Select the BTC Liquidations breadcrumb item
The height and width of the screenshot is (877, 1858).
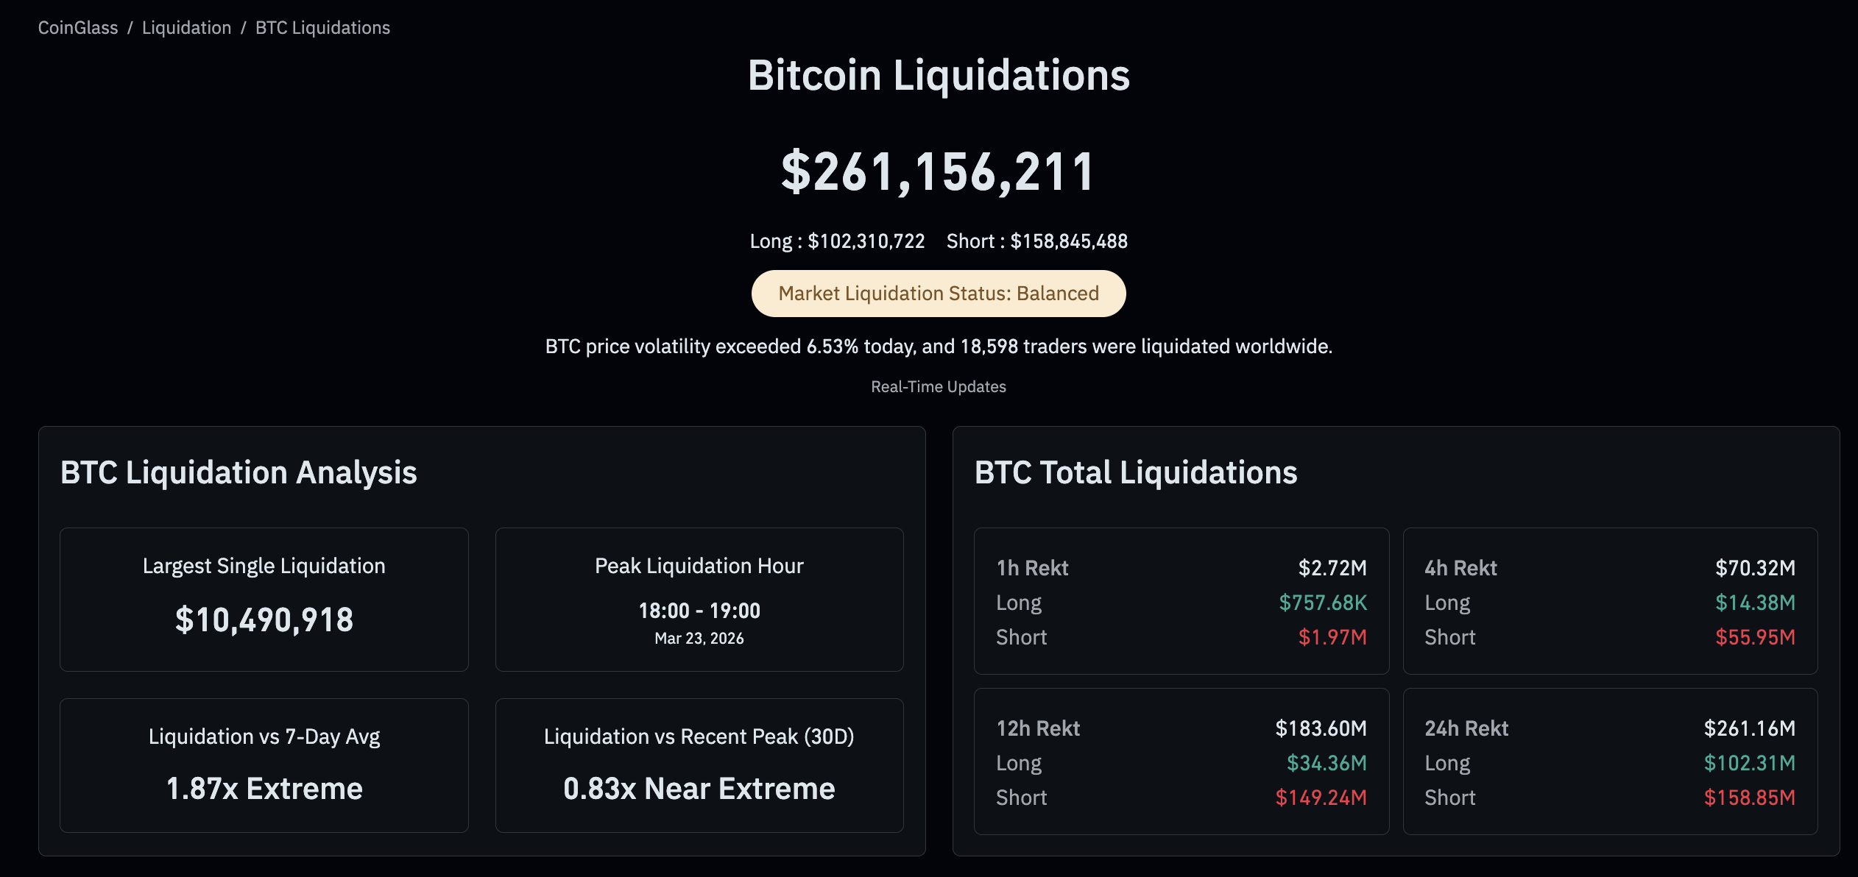point(322,27)
